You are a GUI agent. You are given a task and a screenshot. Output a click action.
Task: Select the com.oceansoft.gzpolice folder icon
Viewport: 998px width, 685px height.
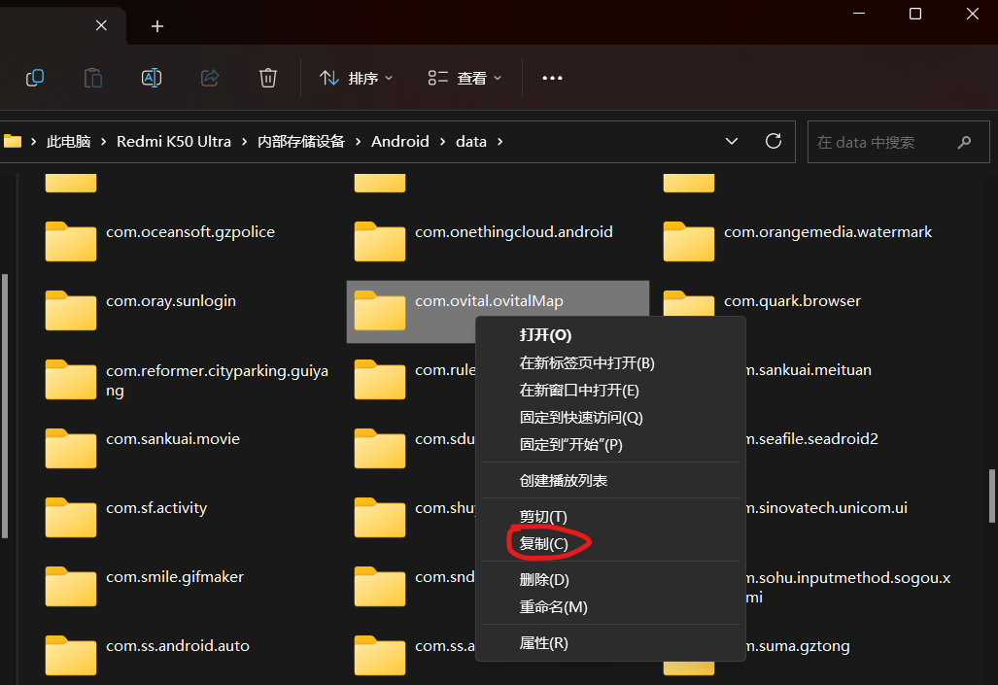(x=71, y=241)
